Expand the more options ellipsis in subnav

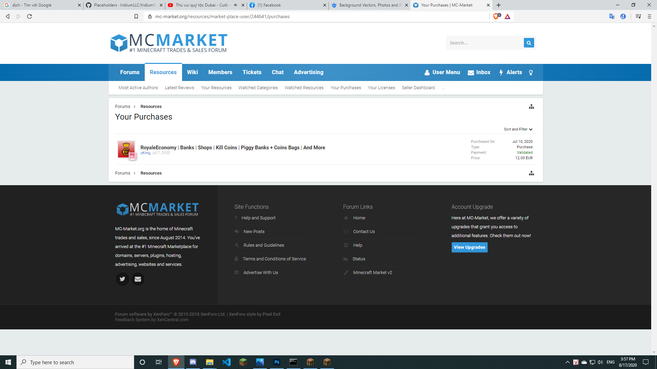pos(443,88)
